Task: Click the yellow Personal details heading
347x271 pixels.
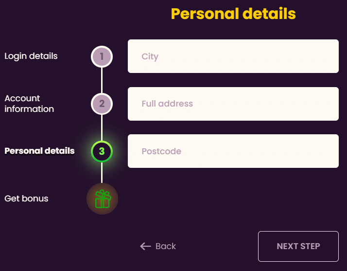Action: (x=233, y=14)
